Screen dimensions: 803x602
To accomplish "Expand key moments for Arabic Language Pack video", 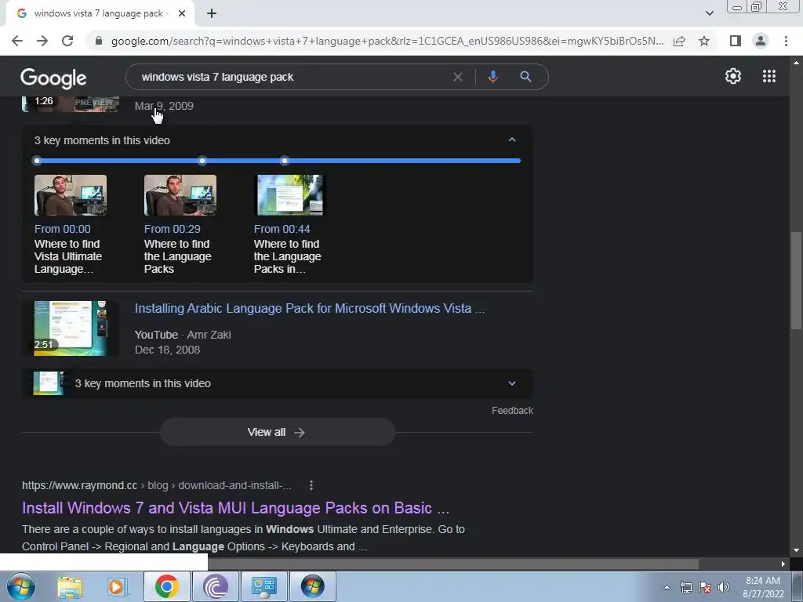I will click(x=511, y=383).
